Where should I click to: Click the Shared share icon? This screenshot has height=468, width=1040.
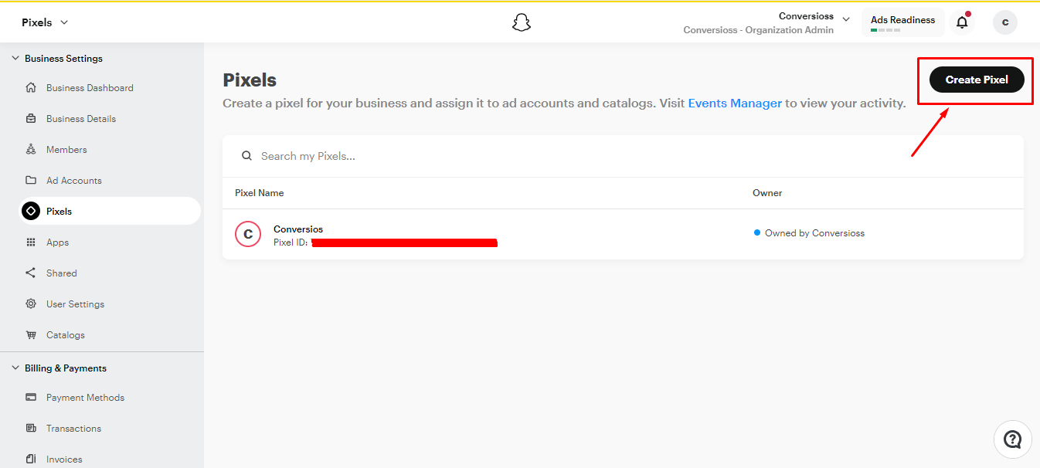31,273
